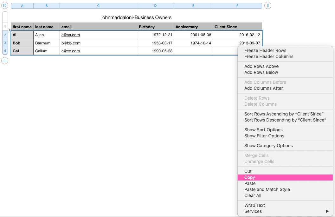
Task: Select row 4 header
Action: click(x=5, y=51)
